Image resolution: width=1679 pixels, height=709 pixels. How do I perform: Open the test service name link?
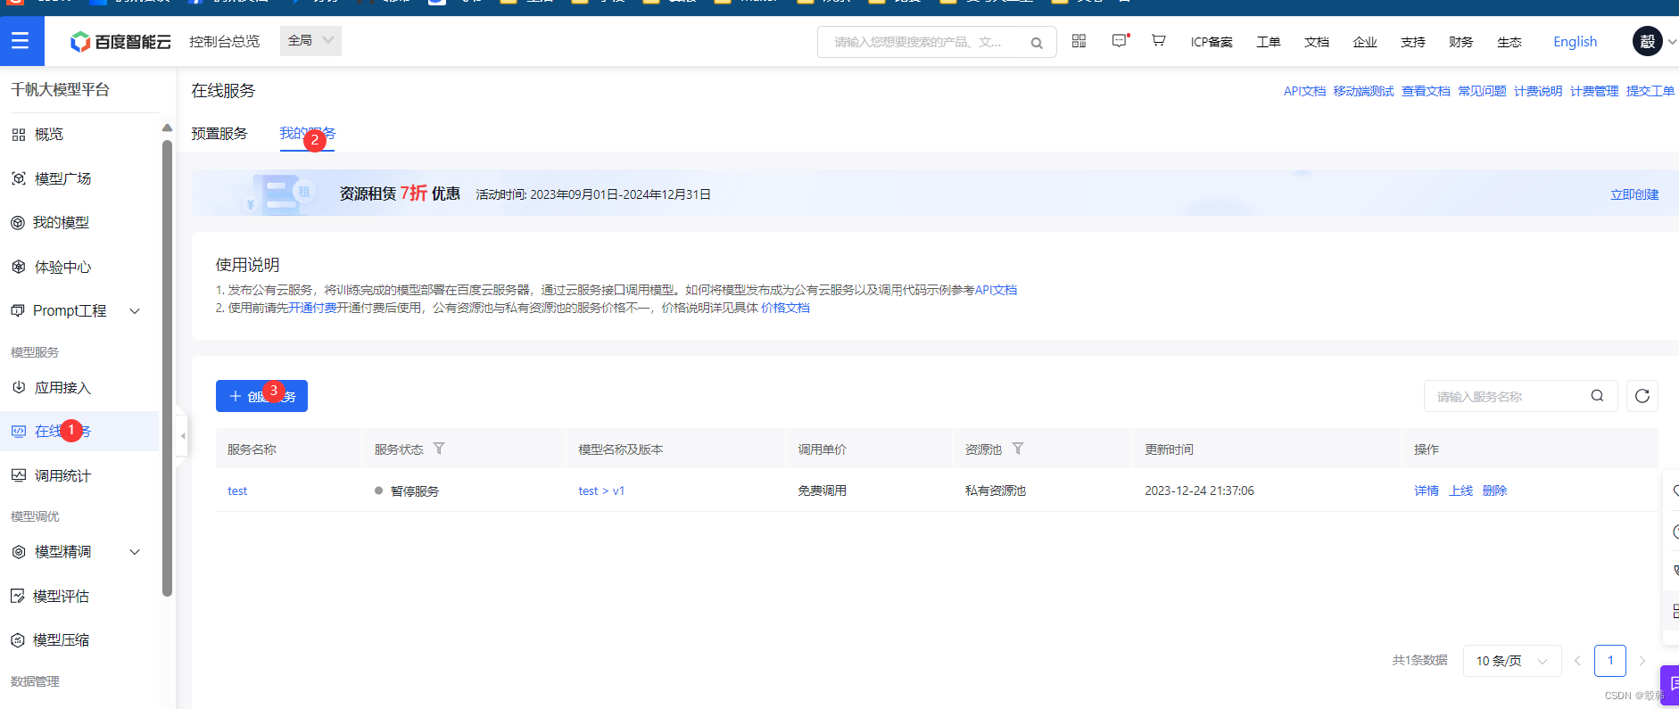pos(237,491)
